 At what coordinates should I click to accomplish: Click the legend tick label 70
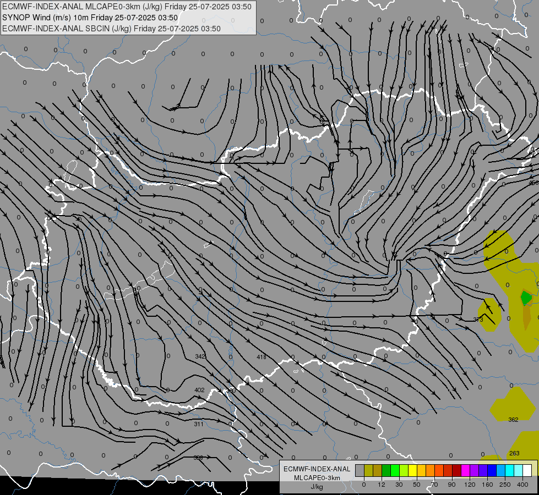[434, 485]
